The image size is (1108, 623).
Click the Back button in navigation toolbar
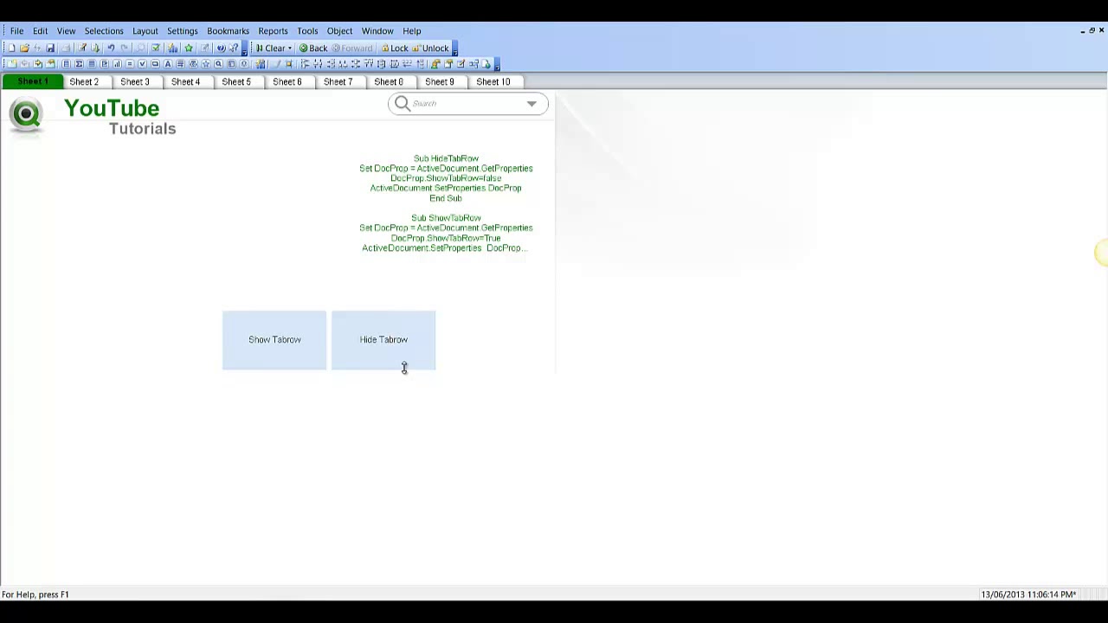313,48
